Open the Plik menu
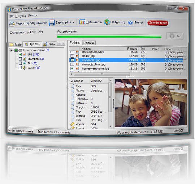 12,16
